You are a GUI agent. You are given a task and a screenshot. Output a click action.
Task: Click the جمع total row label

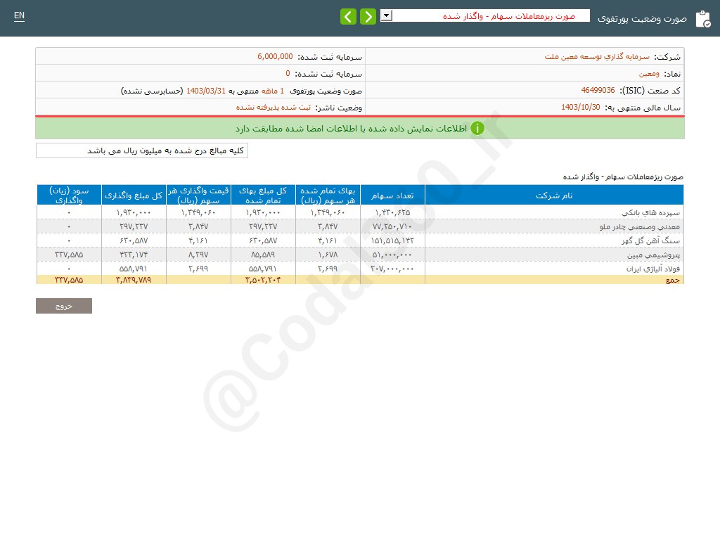point(676,280)
